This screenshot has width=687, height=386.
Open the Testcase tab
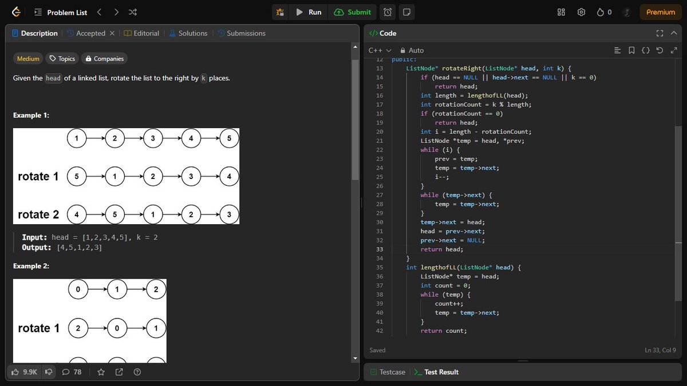(388, 372)
